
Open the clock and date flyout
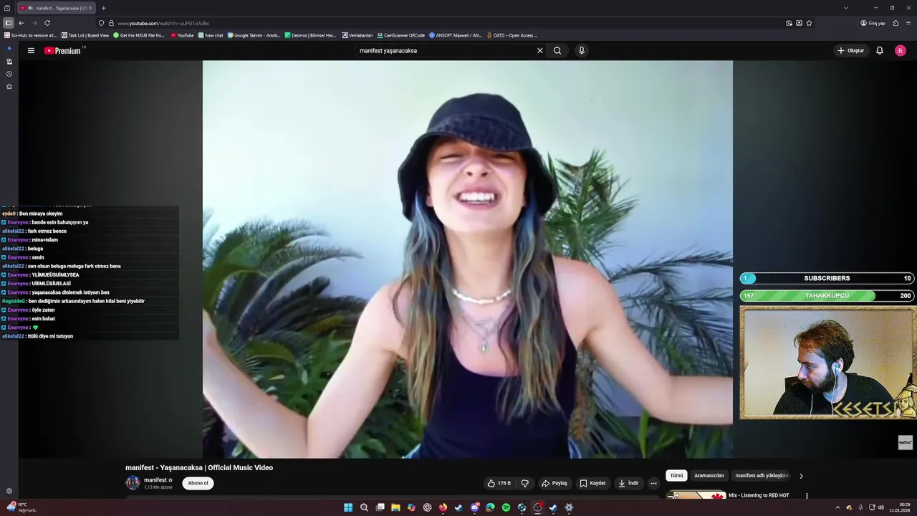pyautogui.click(x=900, y=507)
